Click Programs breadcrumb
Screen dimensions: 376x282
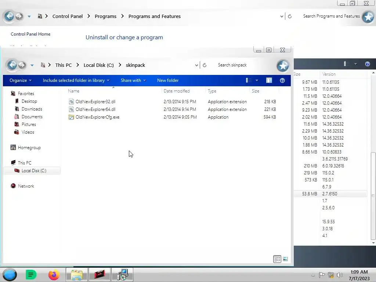[x=105, y=16]
